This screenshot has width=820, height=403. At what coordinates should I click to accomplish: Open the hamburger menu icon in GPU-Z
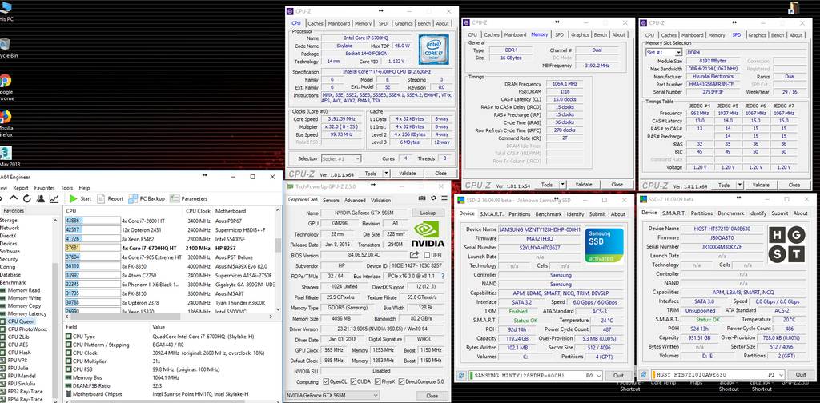pos(443,198)
